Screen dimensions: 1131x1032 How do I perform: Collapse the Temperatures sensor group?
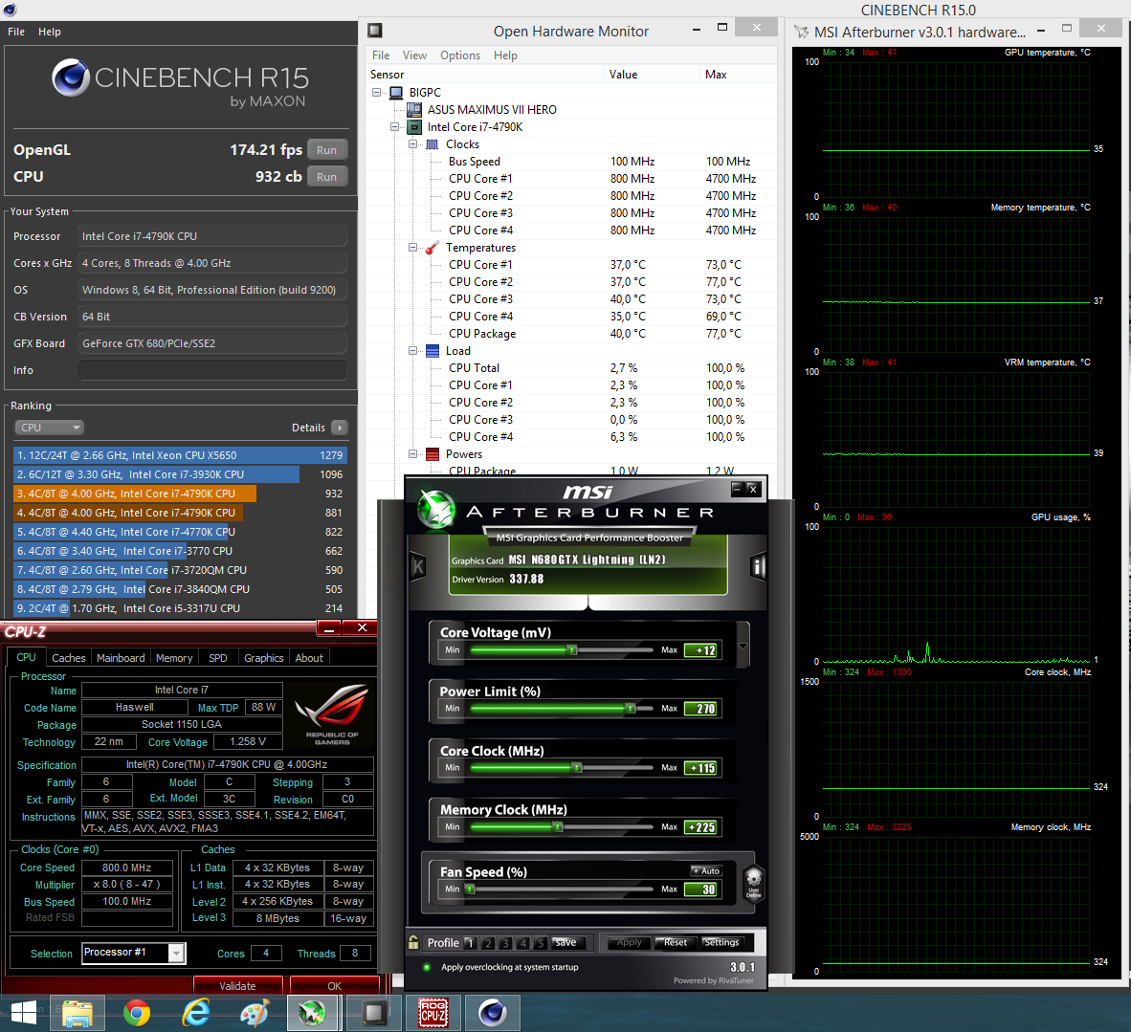coord(412,248)
